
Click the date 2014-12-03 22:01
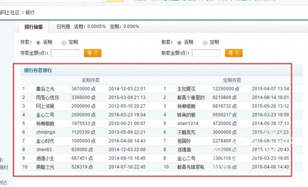pyautogui.click(x=127, y=89)
